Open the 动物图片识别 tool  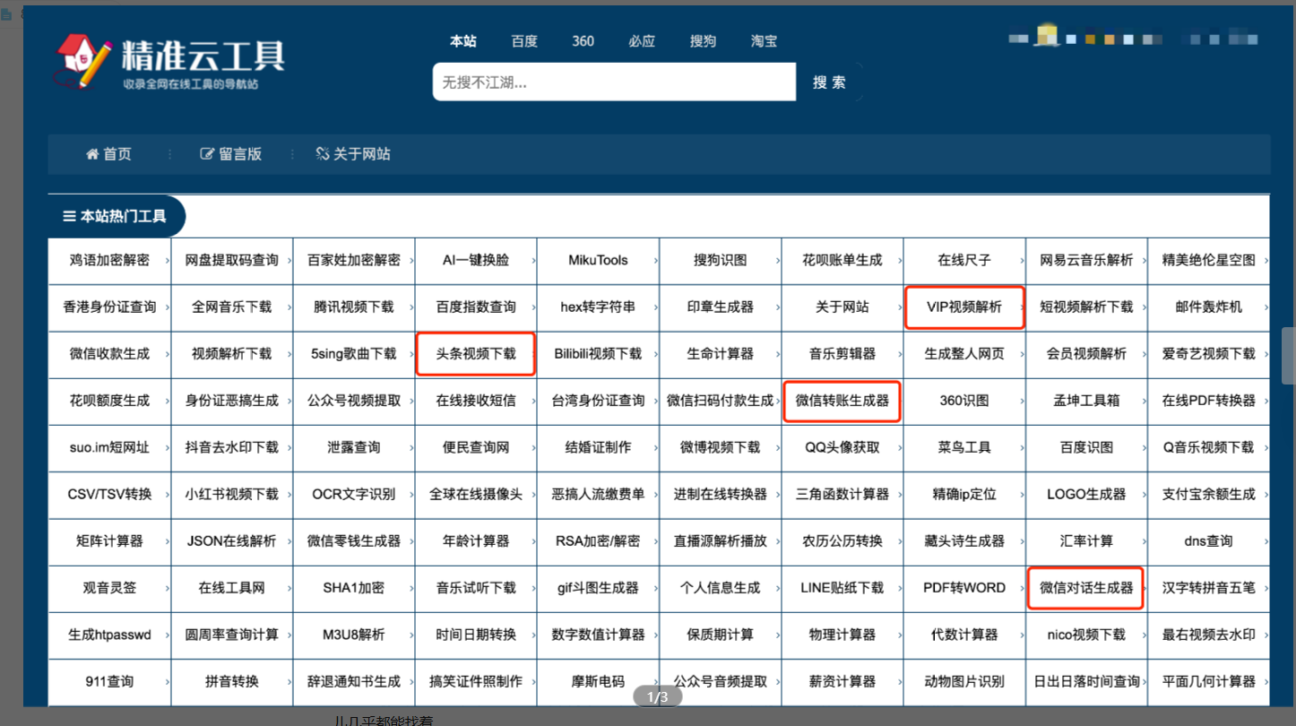coord(964,681)
